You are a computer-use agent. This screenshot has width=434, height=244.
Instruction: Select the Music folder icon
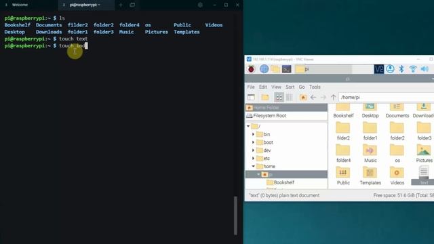coord(370,153)
